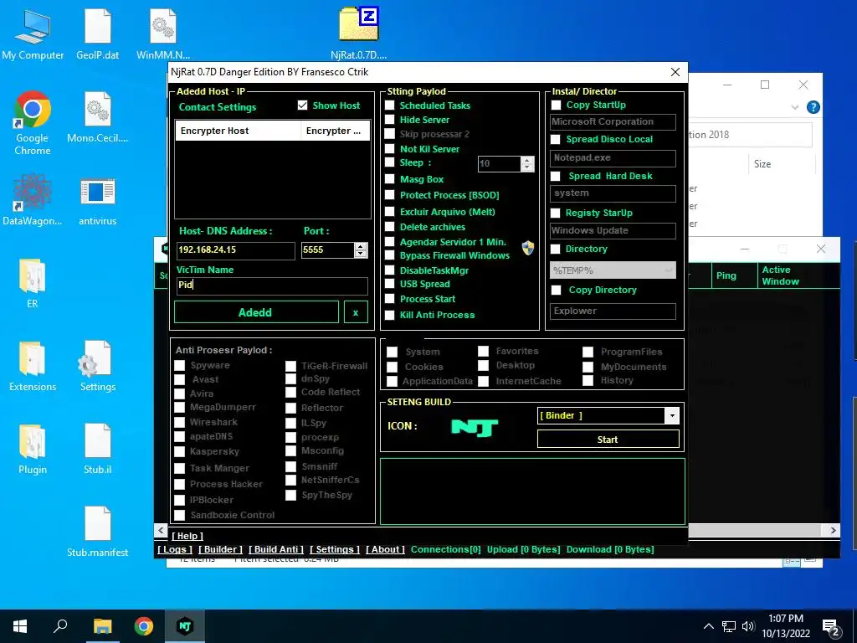Toggle the Delete archives checkbox

point(390,226)
